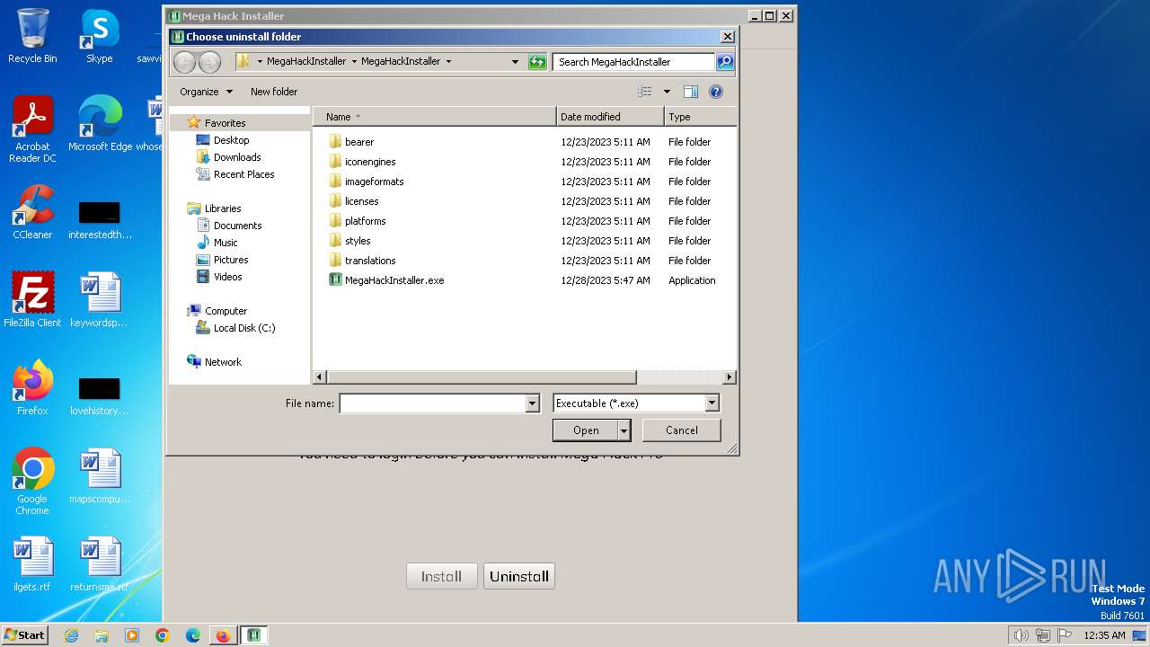Viewport: 1150px width, 647px height.
Task: Sort by the Type column header
Action: click(700, 117)
